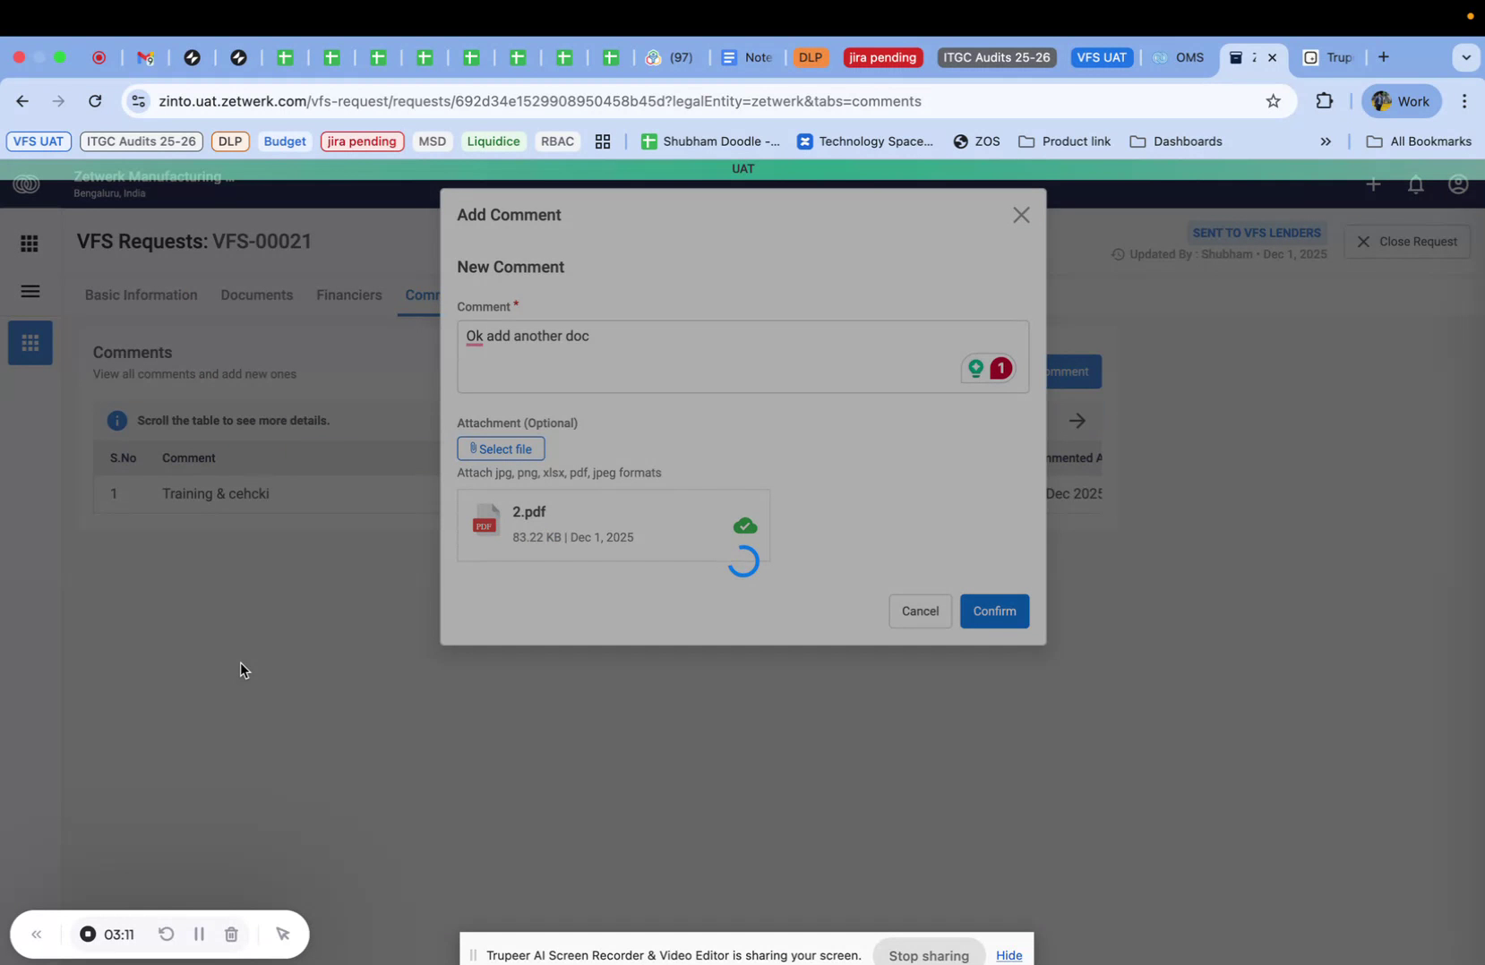Collapse the recording toolbar with the chevron
The height and width of the screenshot is (965, 1485).
[37, 934]
